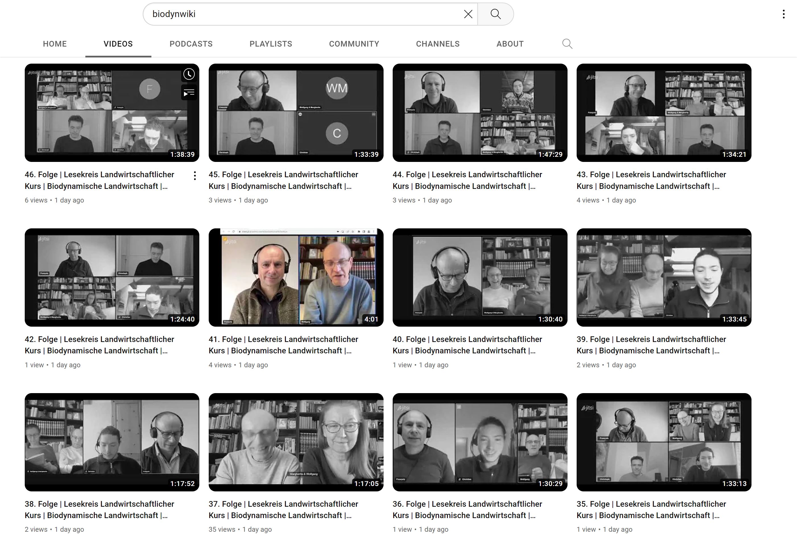Add video 46 to Watch Later

[x=189, y=74]
